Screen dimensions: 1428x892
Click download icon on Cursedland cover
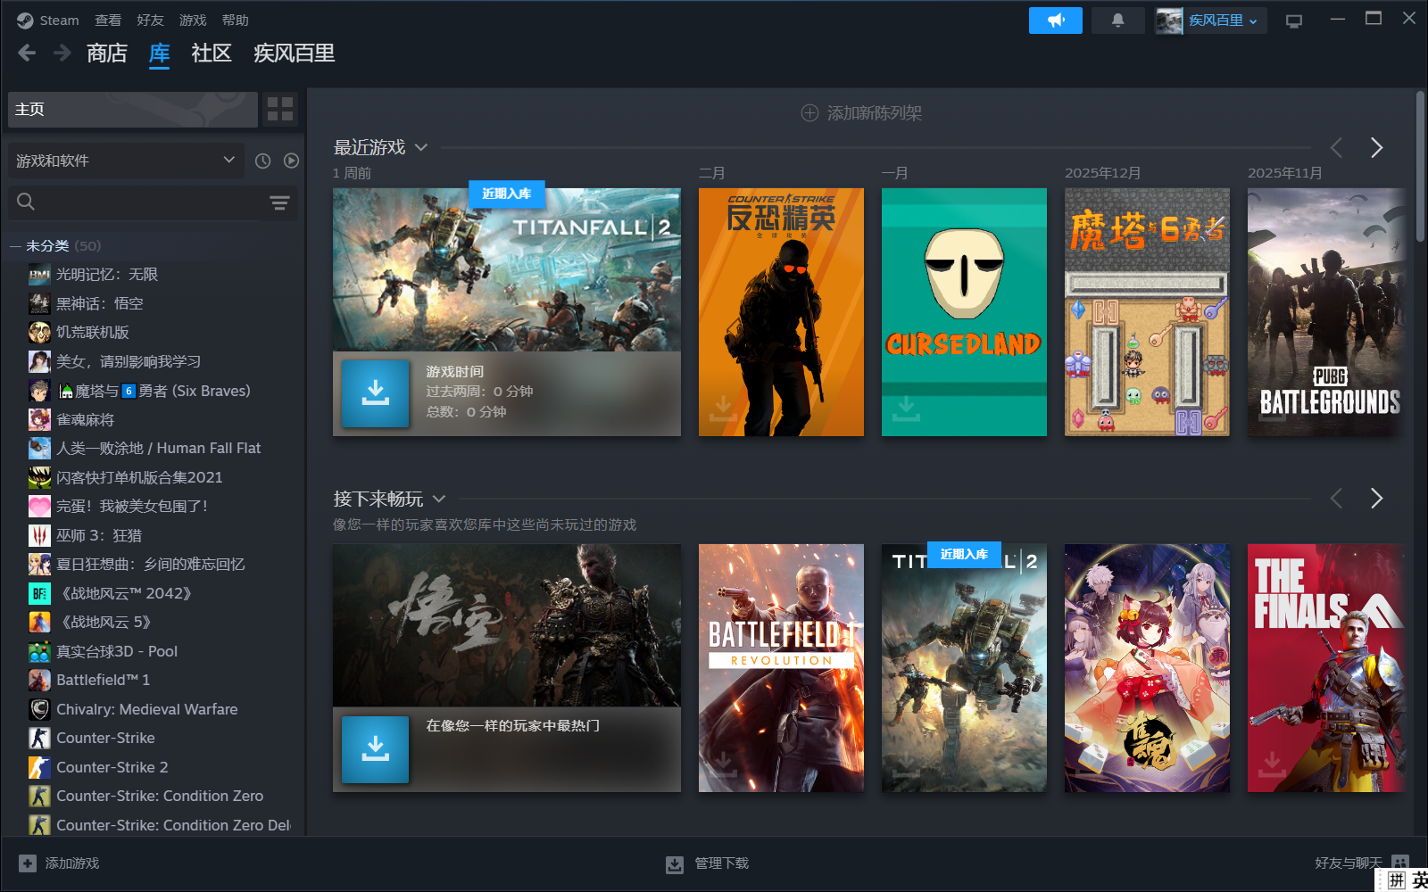click(x=906, y=409)
